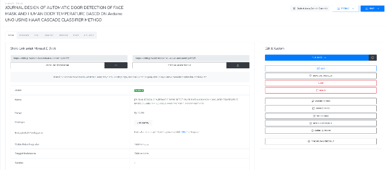387x170 pixels.
Task: Click the green Published badge in the Status row
Action: click(x=139, y=91)
